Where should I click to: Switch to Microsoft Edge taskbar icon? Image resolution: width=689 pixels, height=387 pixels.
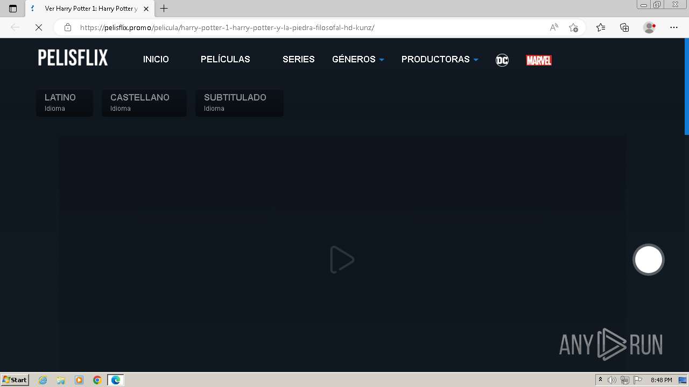[116, 380]
